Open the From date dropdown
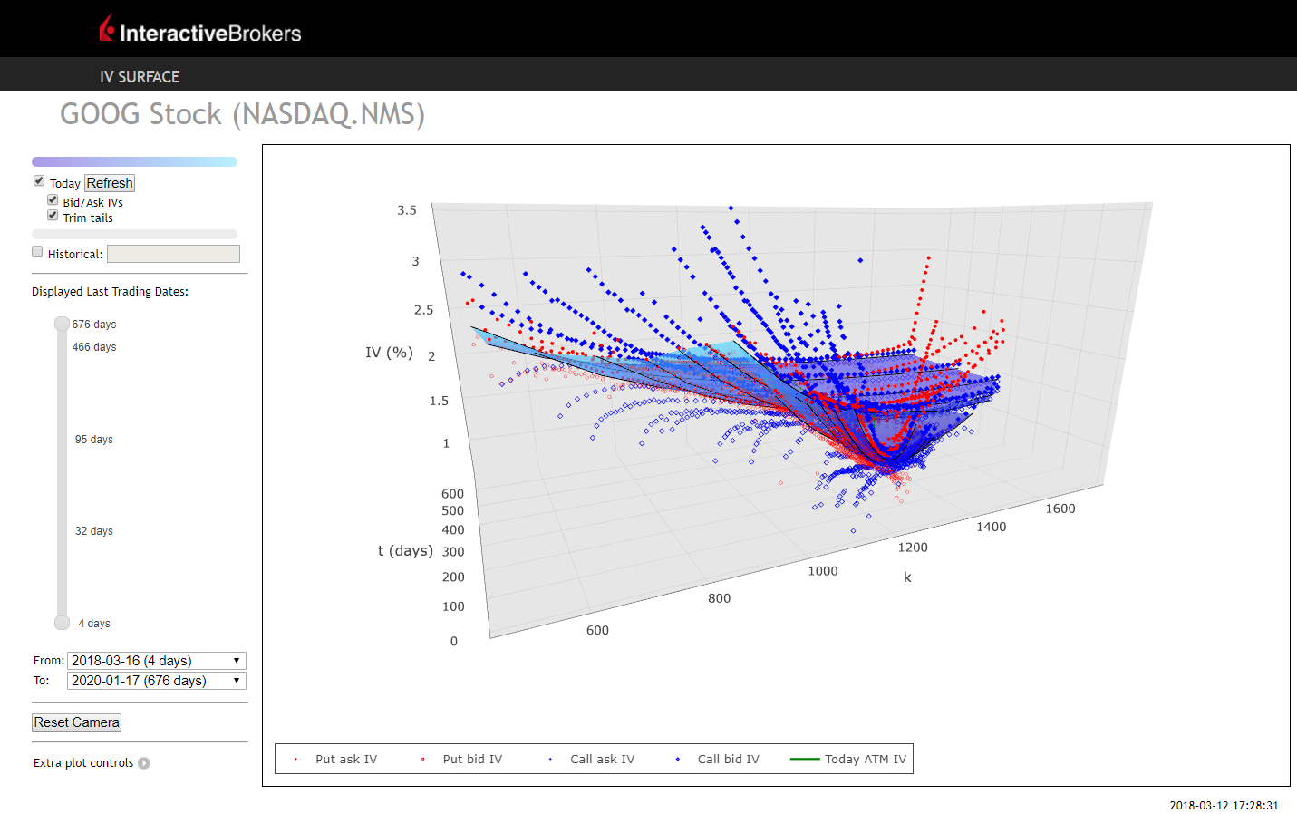 tap(157, 661)
